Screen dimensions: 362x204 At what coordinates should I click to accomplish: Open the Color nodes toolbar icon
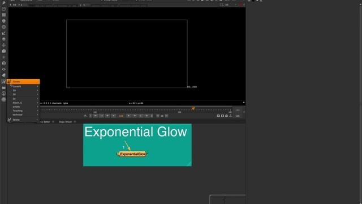point(4,21)
